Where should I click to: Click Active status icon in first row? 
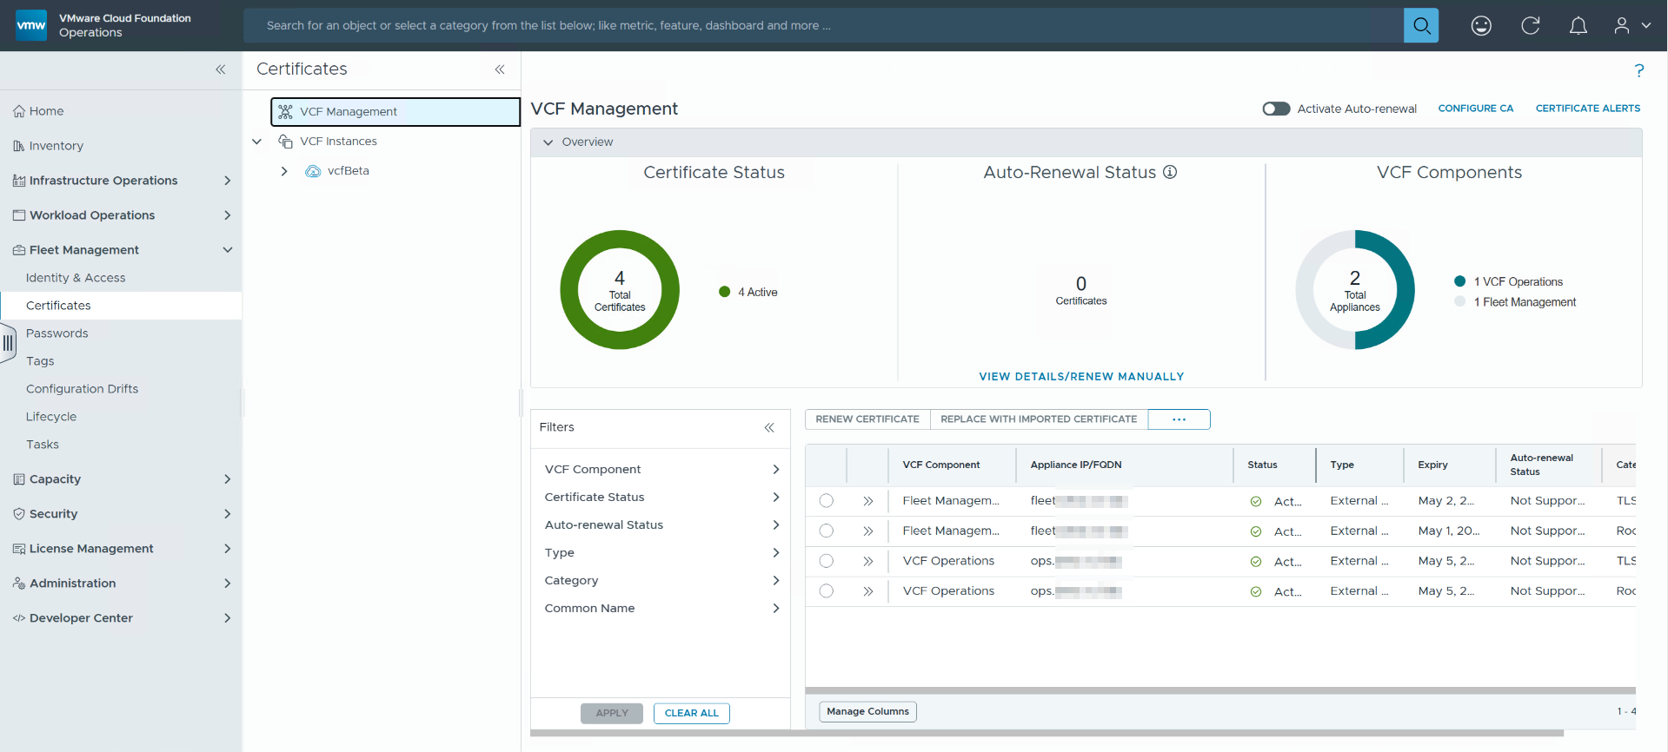pos(1256,501)
